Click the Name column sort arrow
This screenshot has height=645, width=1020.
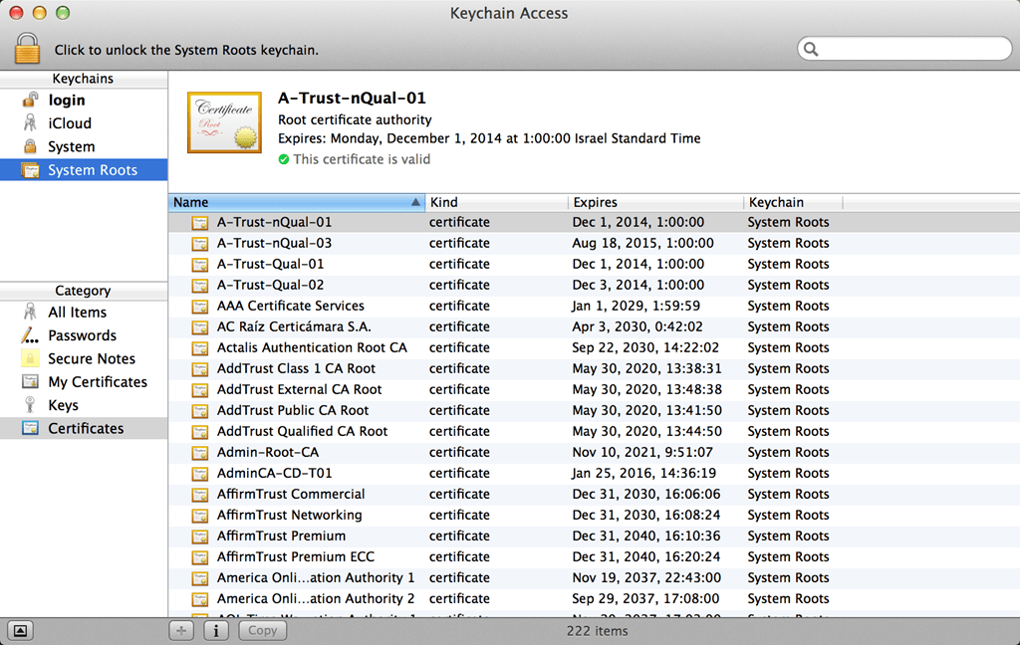pyautogui.click(x=415, y=202)
